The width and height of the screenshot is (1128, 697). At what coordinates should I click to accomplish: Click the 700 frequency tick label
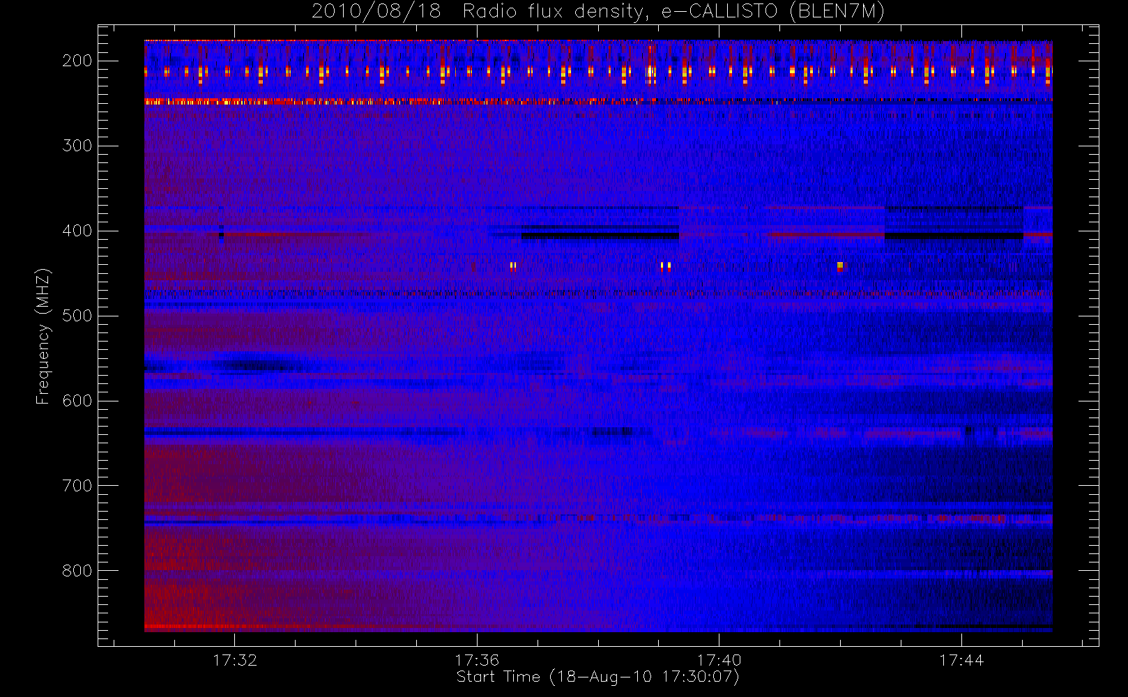pos(77,486)
